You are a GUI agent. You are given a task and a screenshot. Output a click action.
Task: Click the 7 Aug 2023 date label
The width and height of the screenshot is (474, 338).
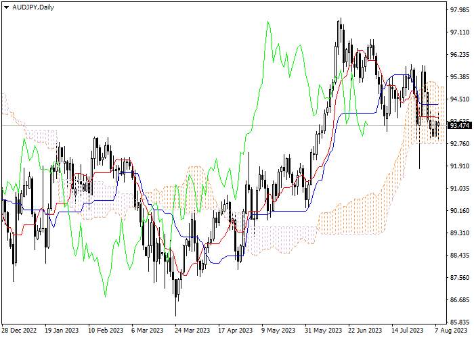[x=451, y=331]
